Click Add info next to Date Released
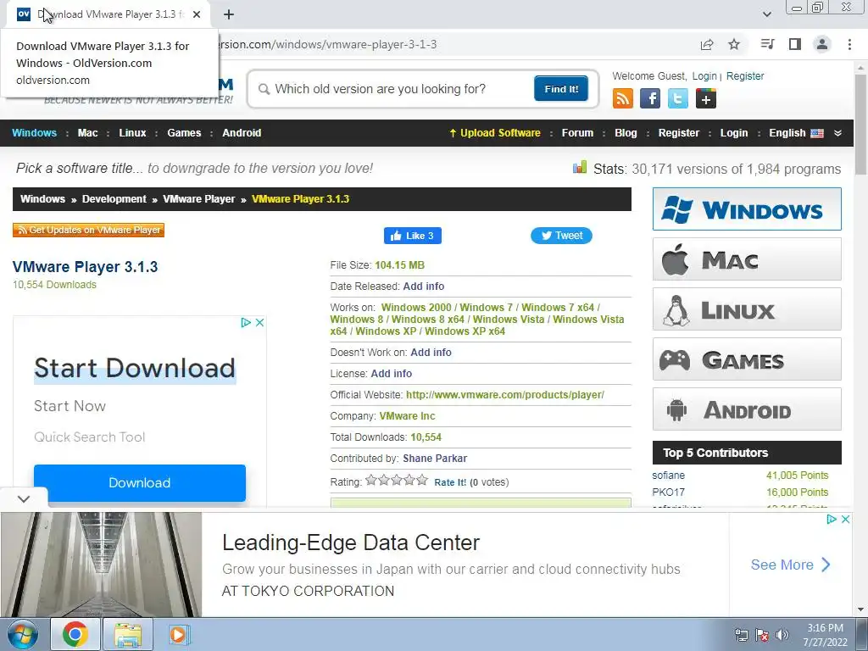Image resolution: width=868 pixels, height=651 pixels. [424, 287]
